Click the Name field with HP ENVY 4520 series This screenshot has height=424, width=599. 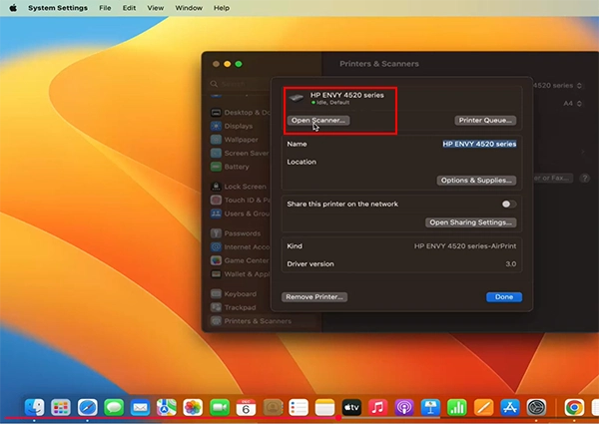click(479, 144)
